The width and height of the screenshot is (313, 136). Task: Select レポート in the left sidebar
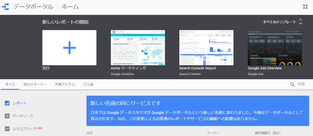20,103
